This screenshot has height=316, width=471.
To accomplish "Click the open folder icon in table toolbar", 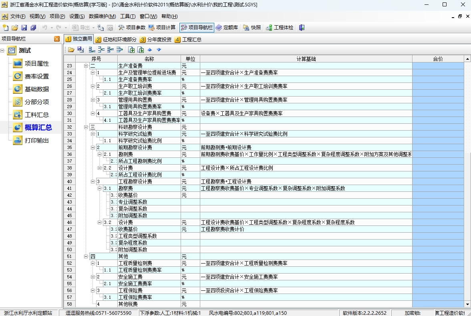I will 71,50.
